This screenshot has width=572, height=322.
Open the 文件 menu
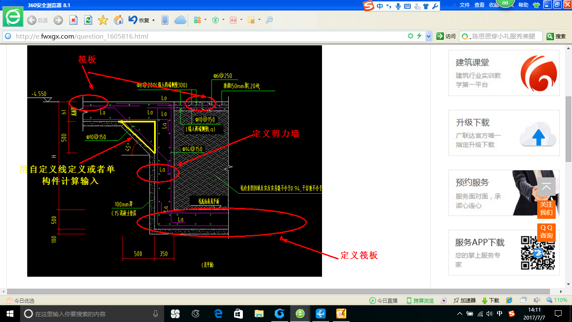465,5
